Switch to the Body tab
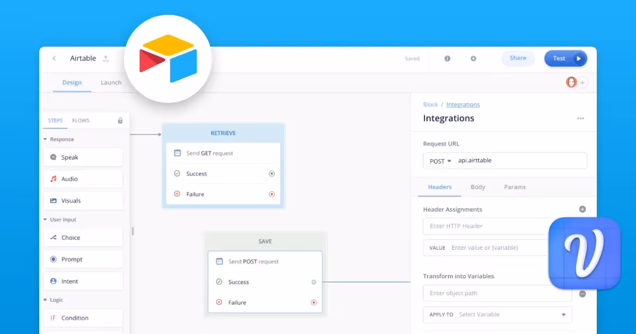The width and height of the screenshot is (636, 334). [x=478, y=187]
